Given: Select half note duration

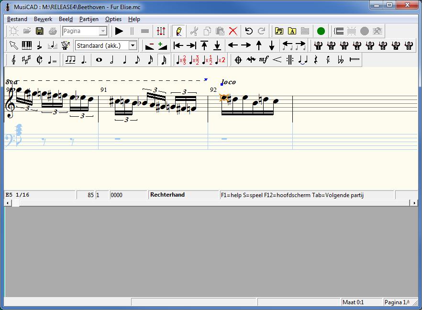Looking at the screenshot, I should coord(112,60).
